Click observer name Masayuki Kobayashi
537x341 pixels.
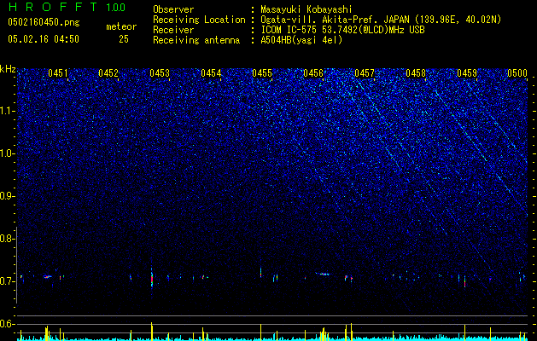tap(306, 9)
